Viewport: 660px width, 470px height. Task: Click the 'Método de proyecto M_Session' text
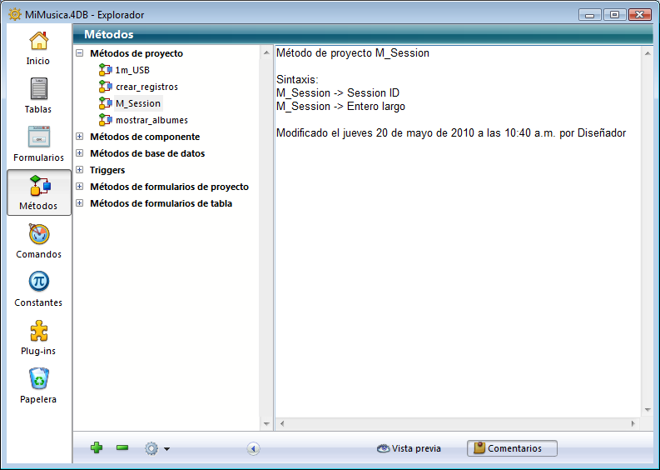[353, 53]
